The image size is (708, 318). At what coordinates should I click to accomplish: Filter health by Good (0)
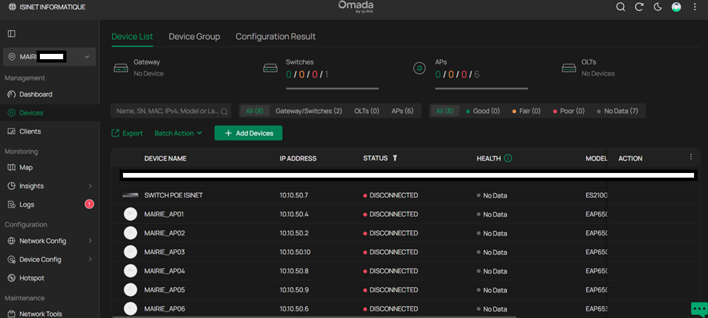[483, 110]
